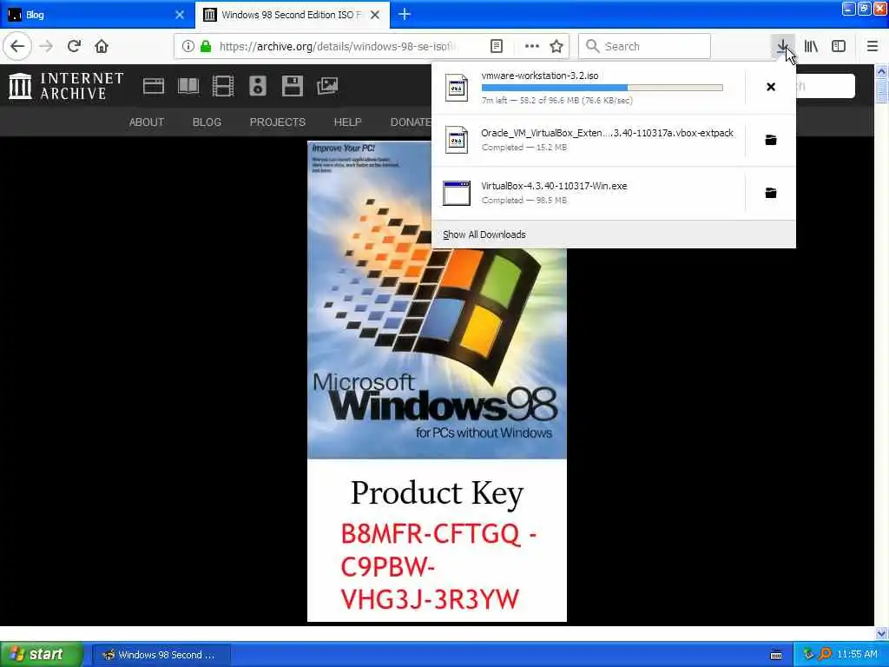The width and height of the screenshot is (889, 667).
Task: Click Show All Downloads
Action: click(x=484, y=234)
